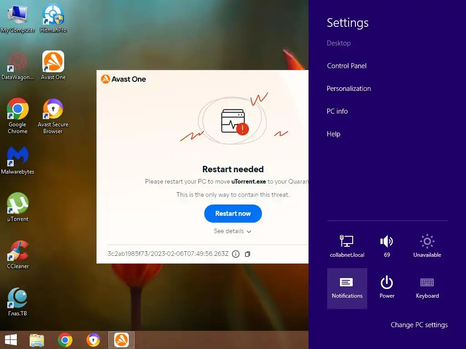Open the collabnet.local network settings

pos(347,246)
